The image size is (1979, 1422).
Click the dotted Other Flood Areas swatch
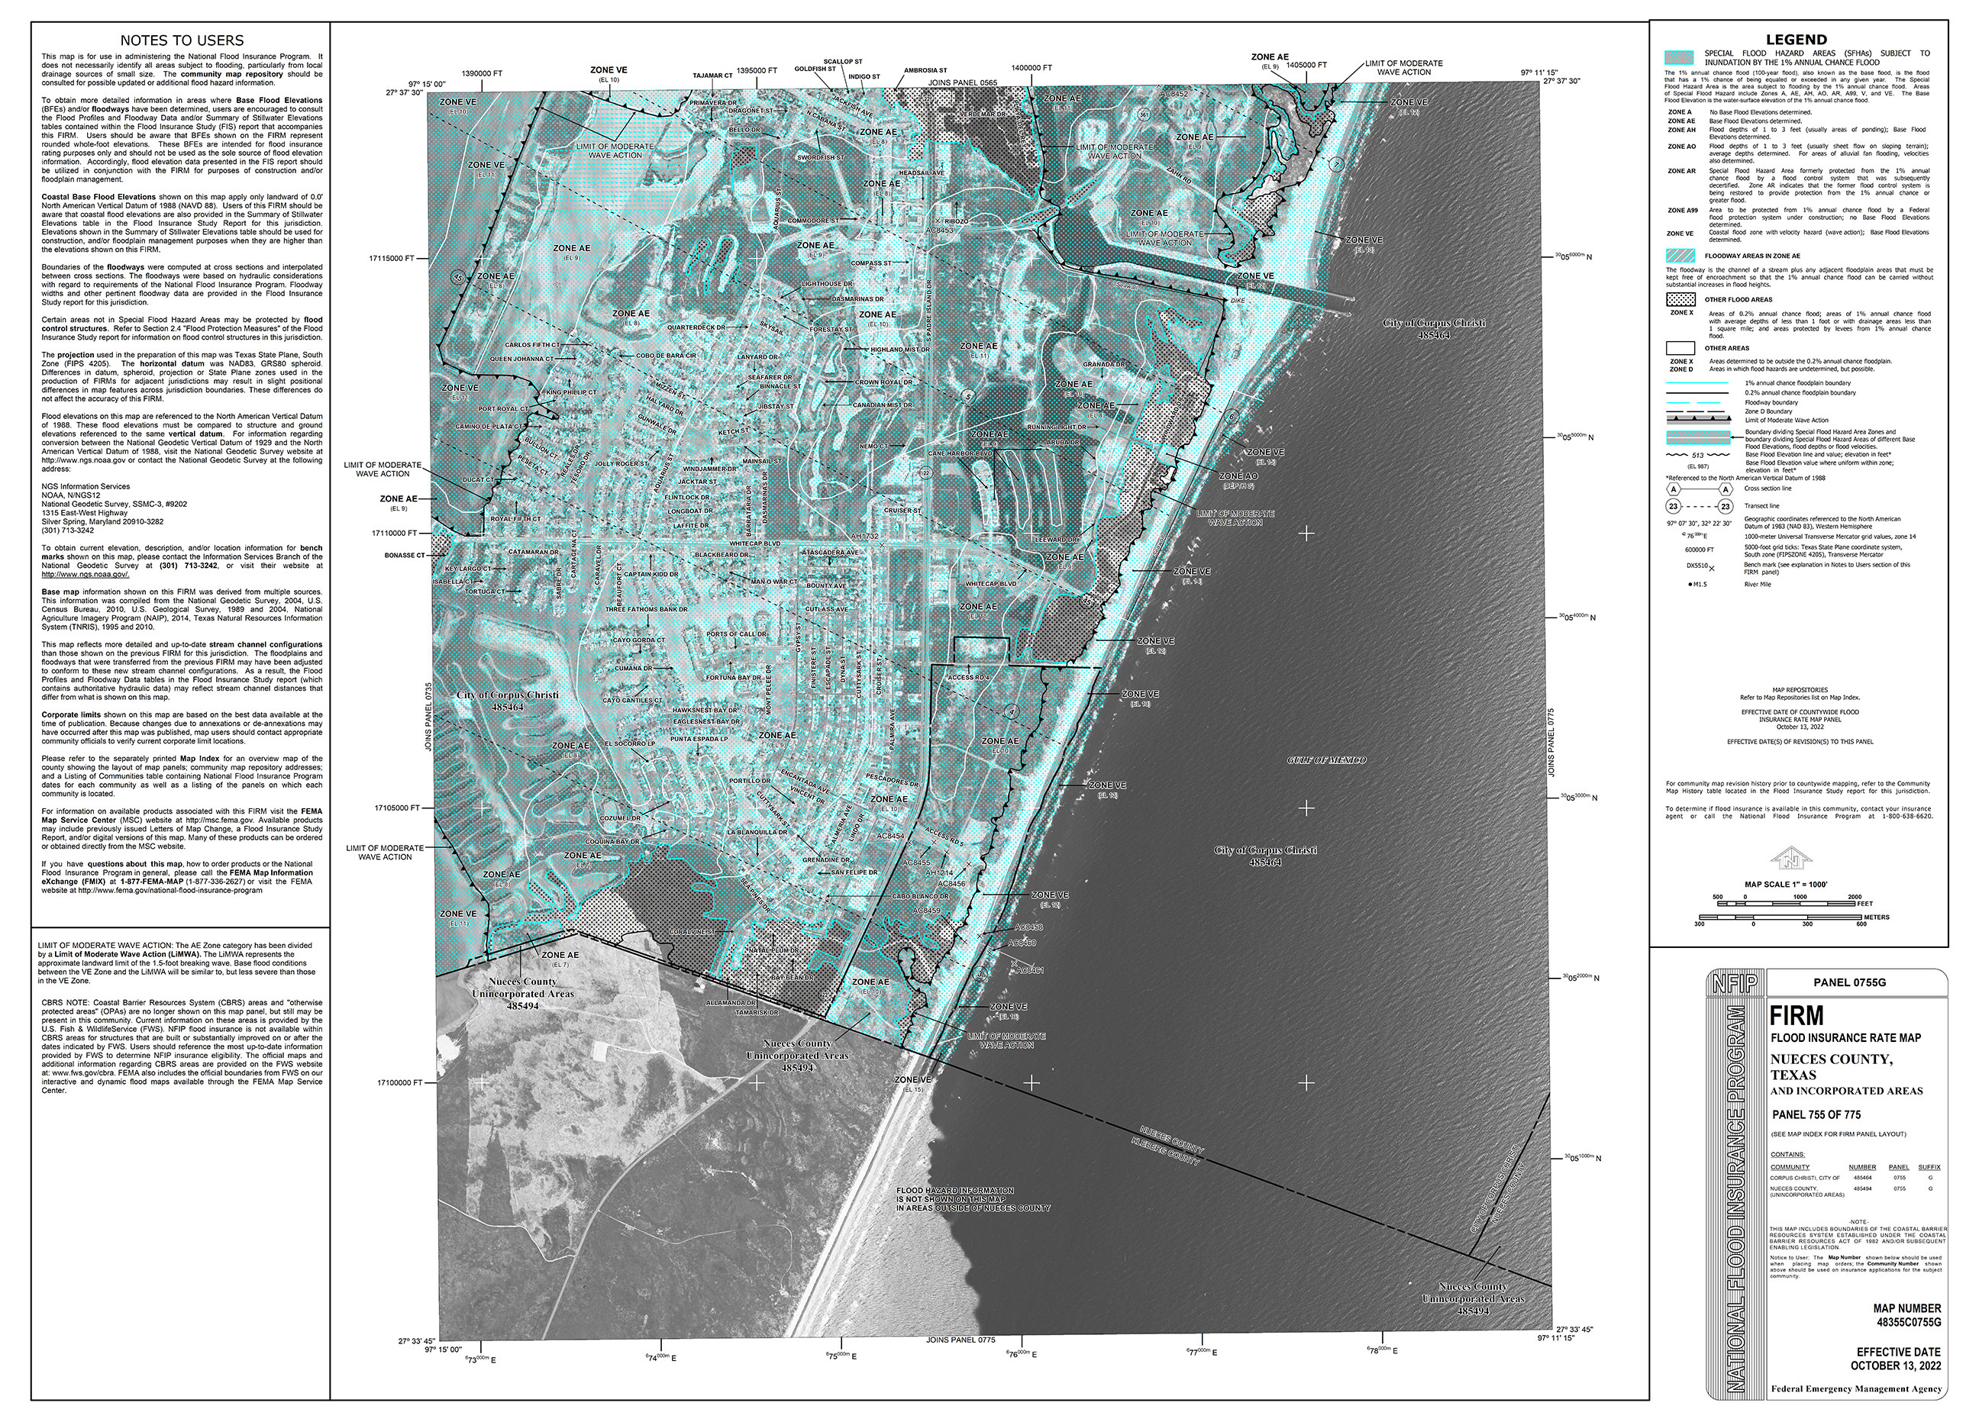point(1680,299)
